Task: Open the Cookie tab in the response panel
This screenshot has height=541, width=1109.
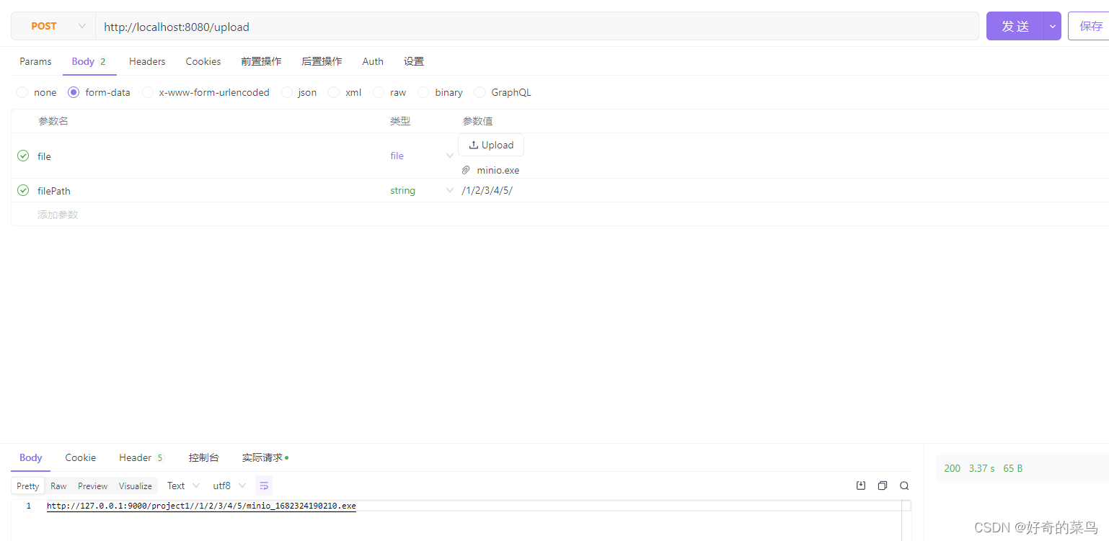Action: pos(80,457)
